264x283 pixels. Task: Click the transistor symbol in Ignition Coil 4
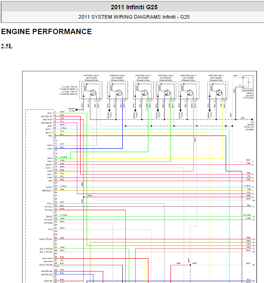click(93, 93)
